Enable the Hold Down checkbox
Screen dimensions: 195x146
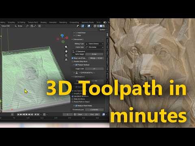(x=76, y=33)
